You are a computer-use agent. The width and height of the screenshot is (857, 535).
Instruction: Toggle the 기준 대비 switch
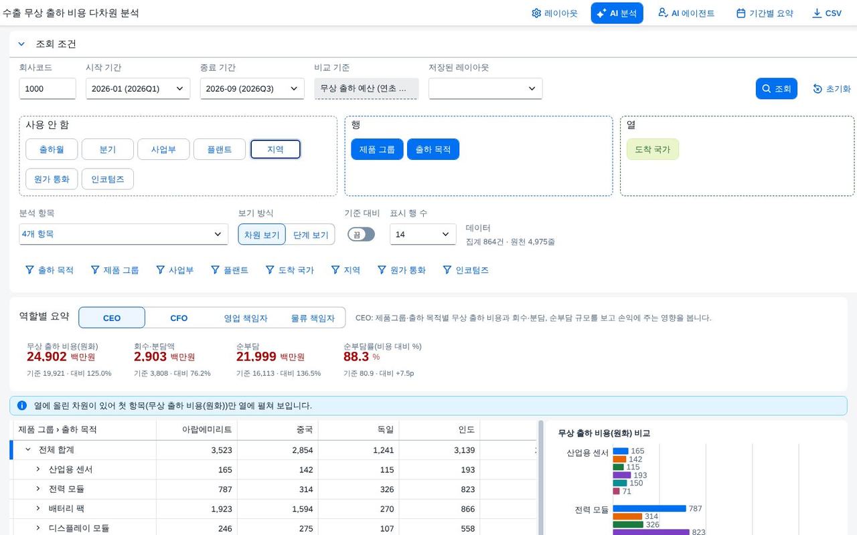tap(361, 235)
